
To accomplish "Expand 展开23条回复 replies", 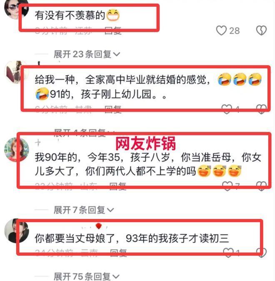I will point(87,54).
